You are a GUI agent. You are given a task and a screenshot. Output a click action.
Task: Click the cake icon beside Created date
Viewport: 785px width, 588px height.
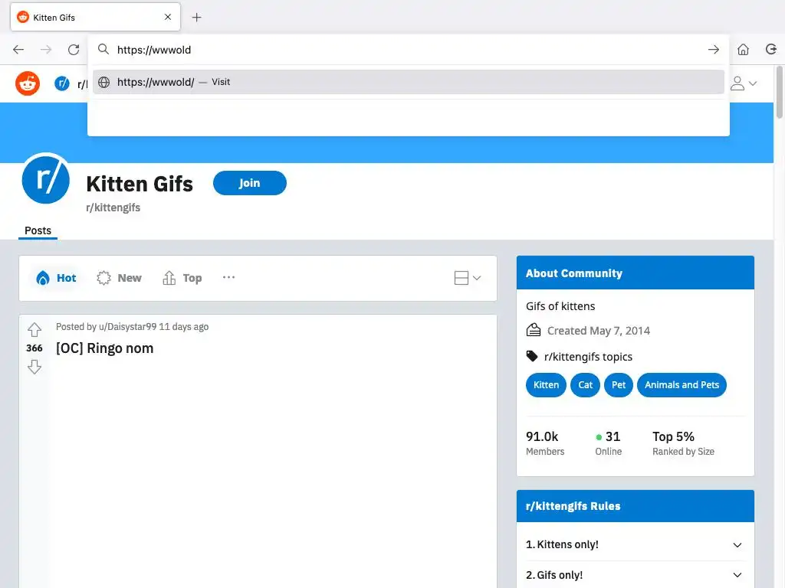pos(534,331)
